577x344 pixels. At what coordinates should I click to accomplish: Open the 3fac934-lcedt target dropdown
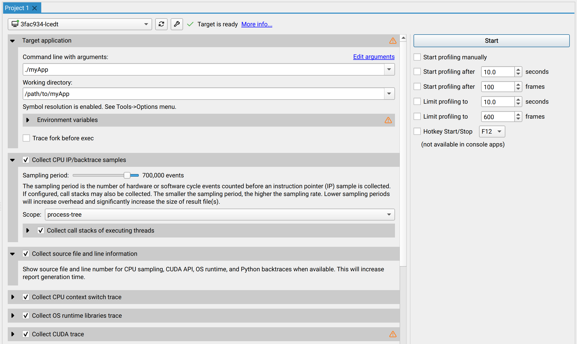click(x=80, y=24)
